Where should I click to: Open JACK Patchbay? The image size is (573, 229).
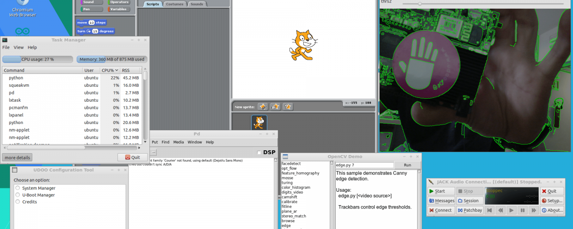[469, 210]
